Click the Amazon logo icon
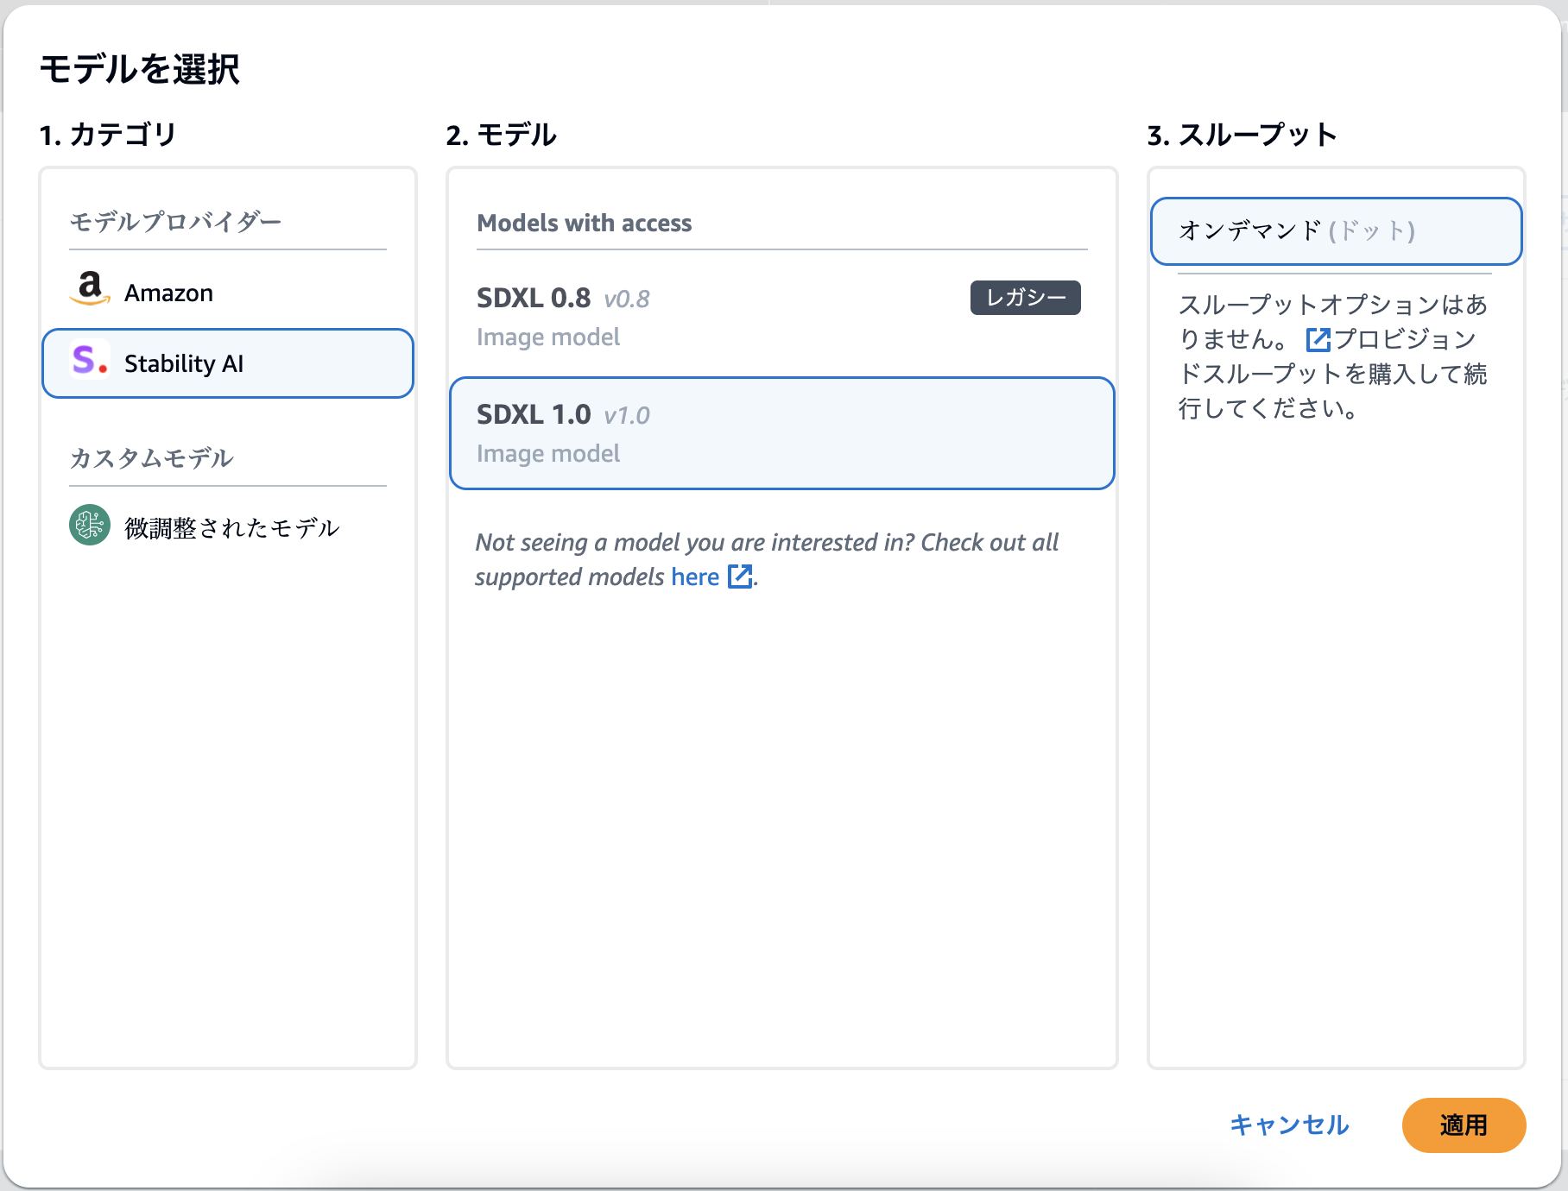The height and width of the screenshot is (1191, 1568). pos(90,288)
